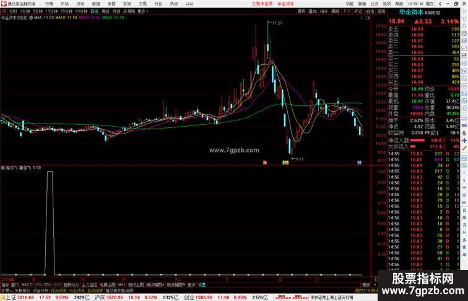Screen dimensions: 468x301
Task: Open the 数据 menu
Action: [x=96, y=4]
